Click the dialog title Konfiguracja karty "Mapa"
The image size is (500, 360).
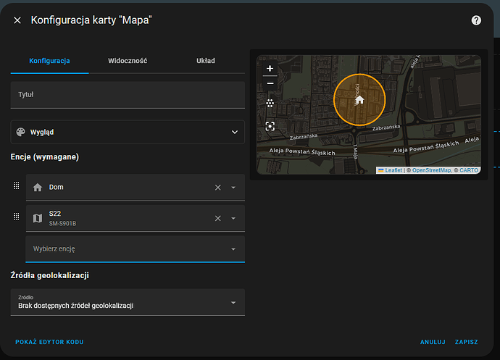[x=91, y=20]
